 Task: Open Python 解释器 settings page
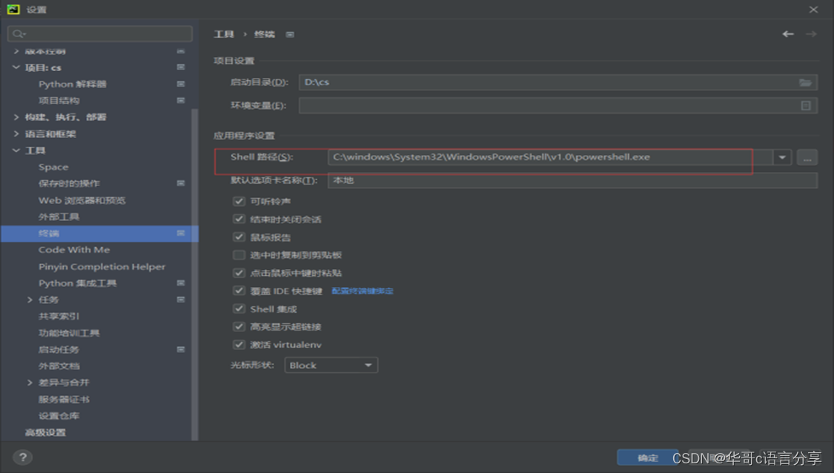pos(71,84)
